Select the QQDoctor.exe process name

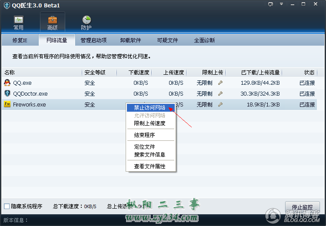pyautogui.click(x=30, y=94)
